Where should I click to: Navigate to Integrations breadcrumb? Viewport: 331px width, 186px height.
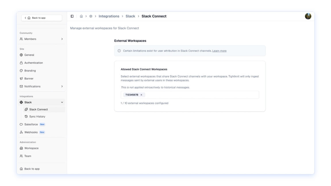pos(109,16)
